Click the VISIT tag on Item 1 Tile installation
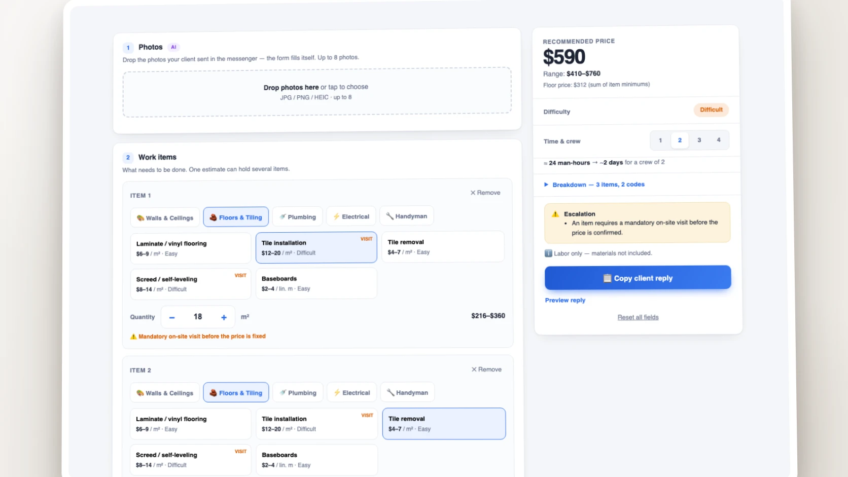The width and height of the screenshot is (848, 477). coord(367,239)
